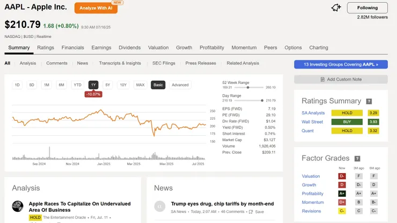Switch to Advanced chart mode

[x=180, y=85]
